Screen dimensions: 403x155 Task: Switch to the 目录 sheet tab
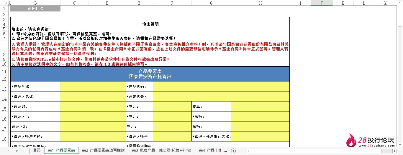(37, 151)
